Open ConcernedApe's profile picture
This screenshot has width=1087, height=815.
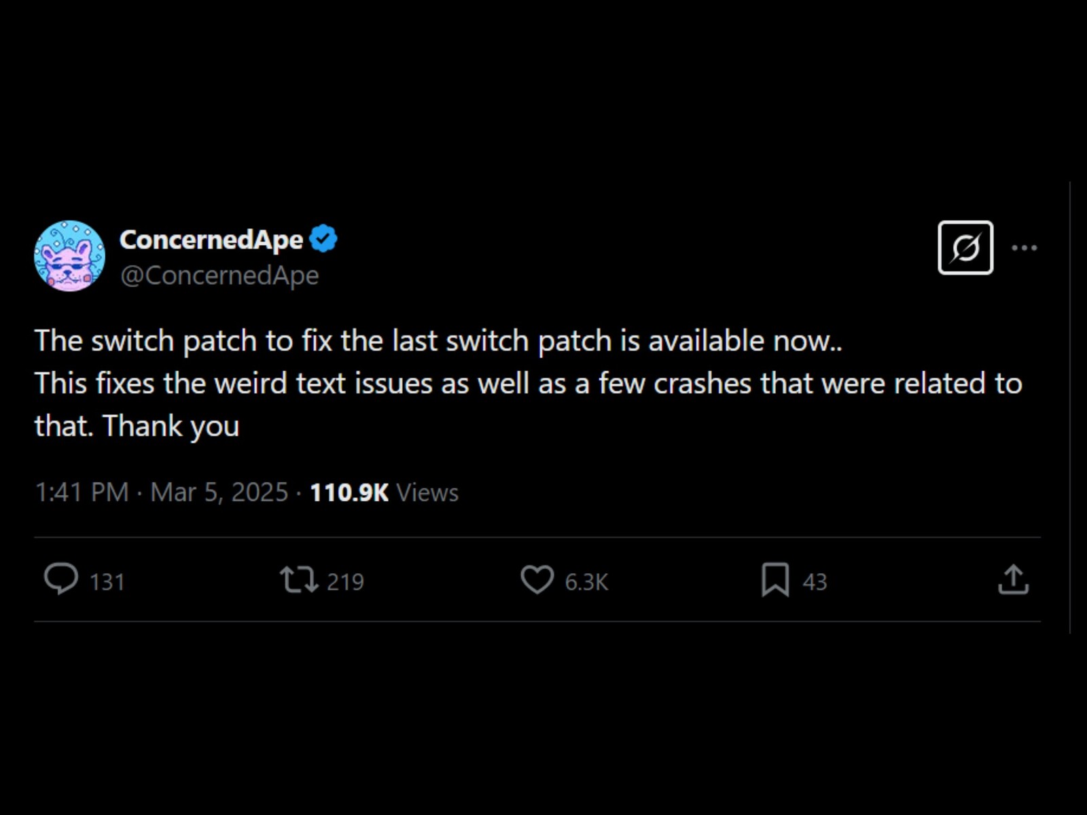tap(69, 256)
